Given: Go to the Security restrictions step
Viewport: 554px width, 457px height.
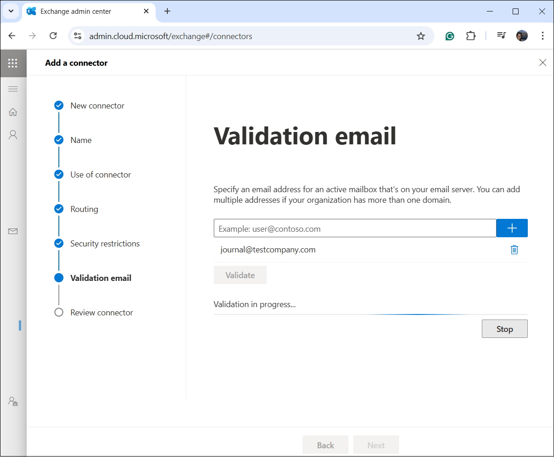Looking at the screenshot, I should coord(105,244).
